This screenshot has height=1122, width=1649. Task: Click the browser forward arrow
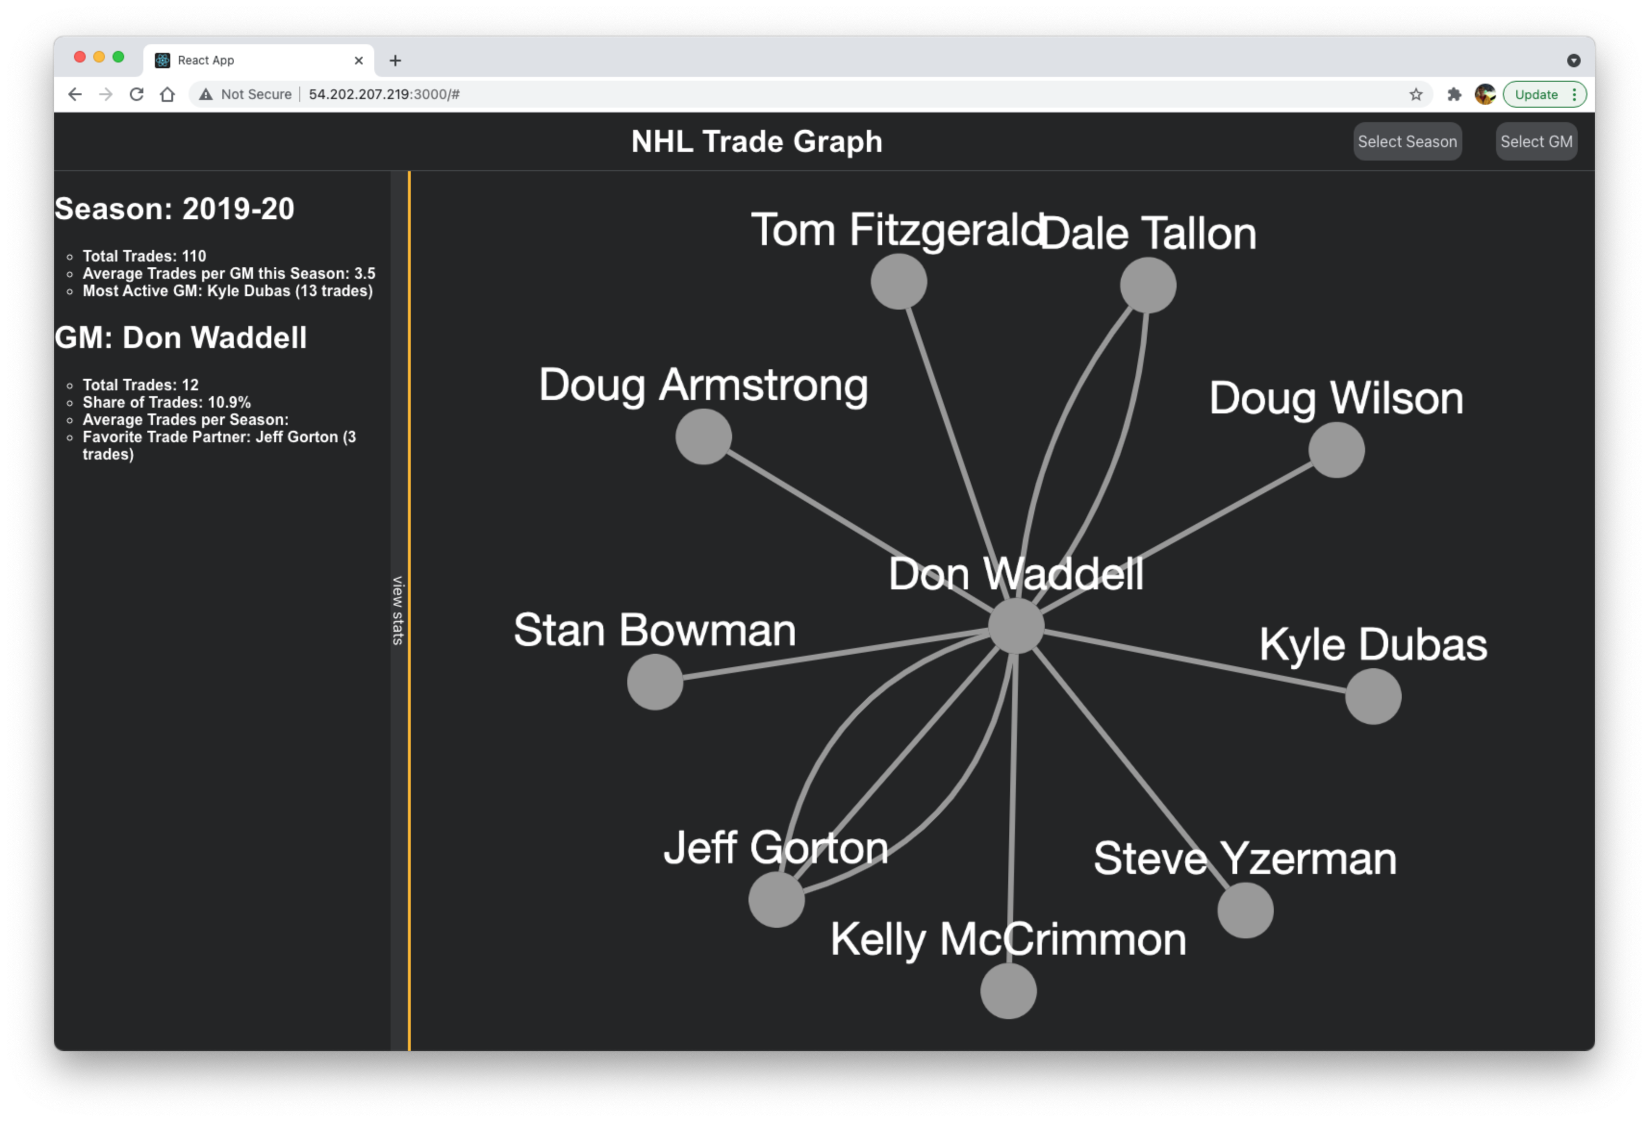click(106, 94)
